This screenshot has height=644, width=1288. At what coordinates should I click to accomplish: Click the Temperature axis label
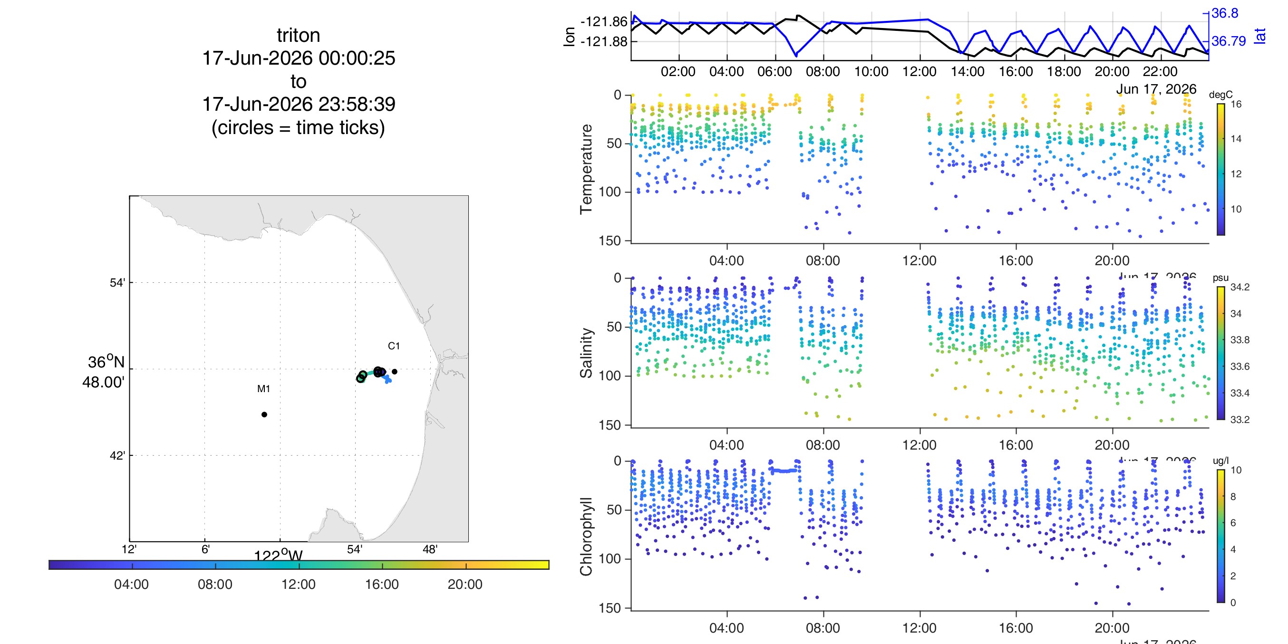[x=586, y=169]
